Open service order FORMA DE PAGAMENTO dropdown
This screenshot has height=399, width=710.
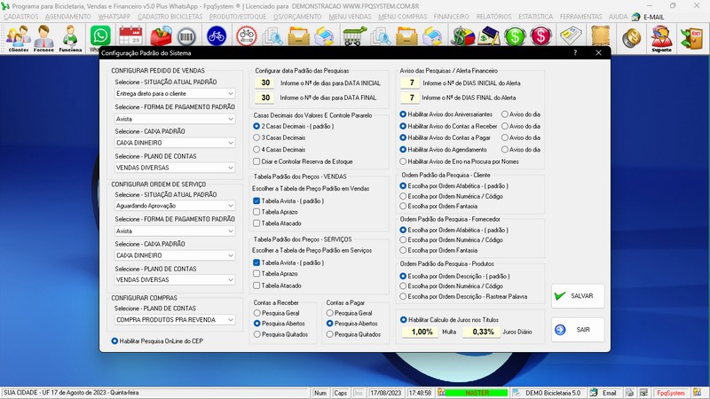pos(175,231)
